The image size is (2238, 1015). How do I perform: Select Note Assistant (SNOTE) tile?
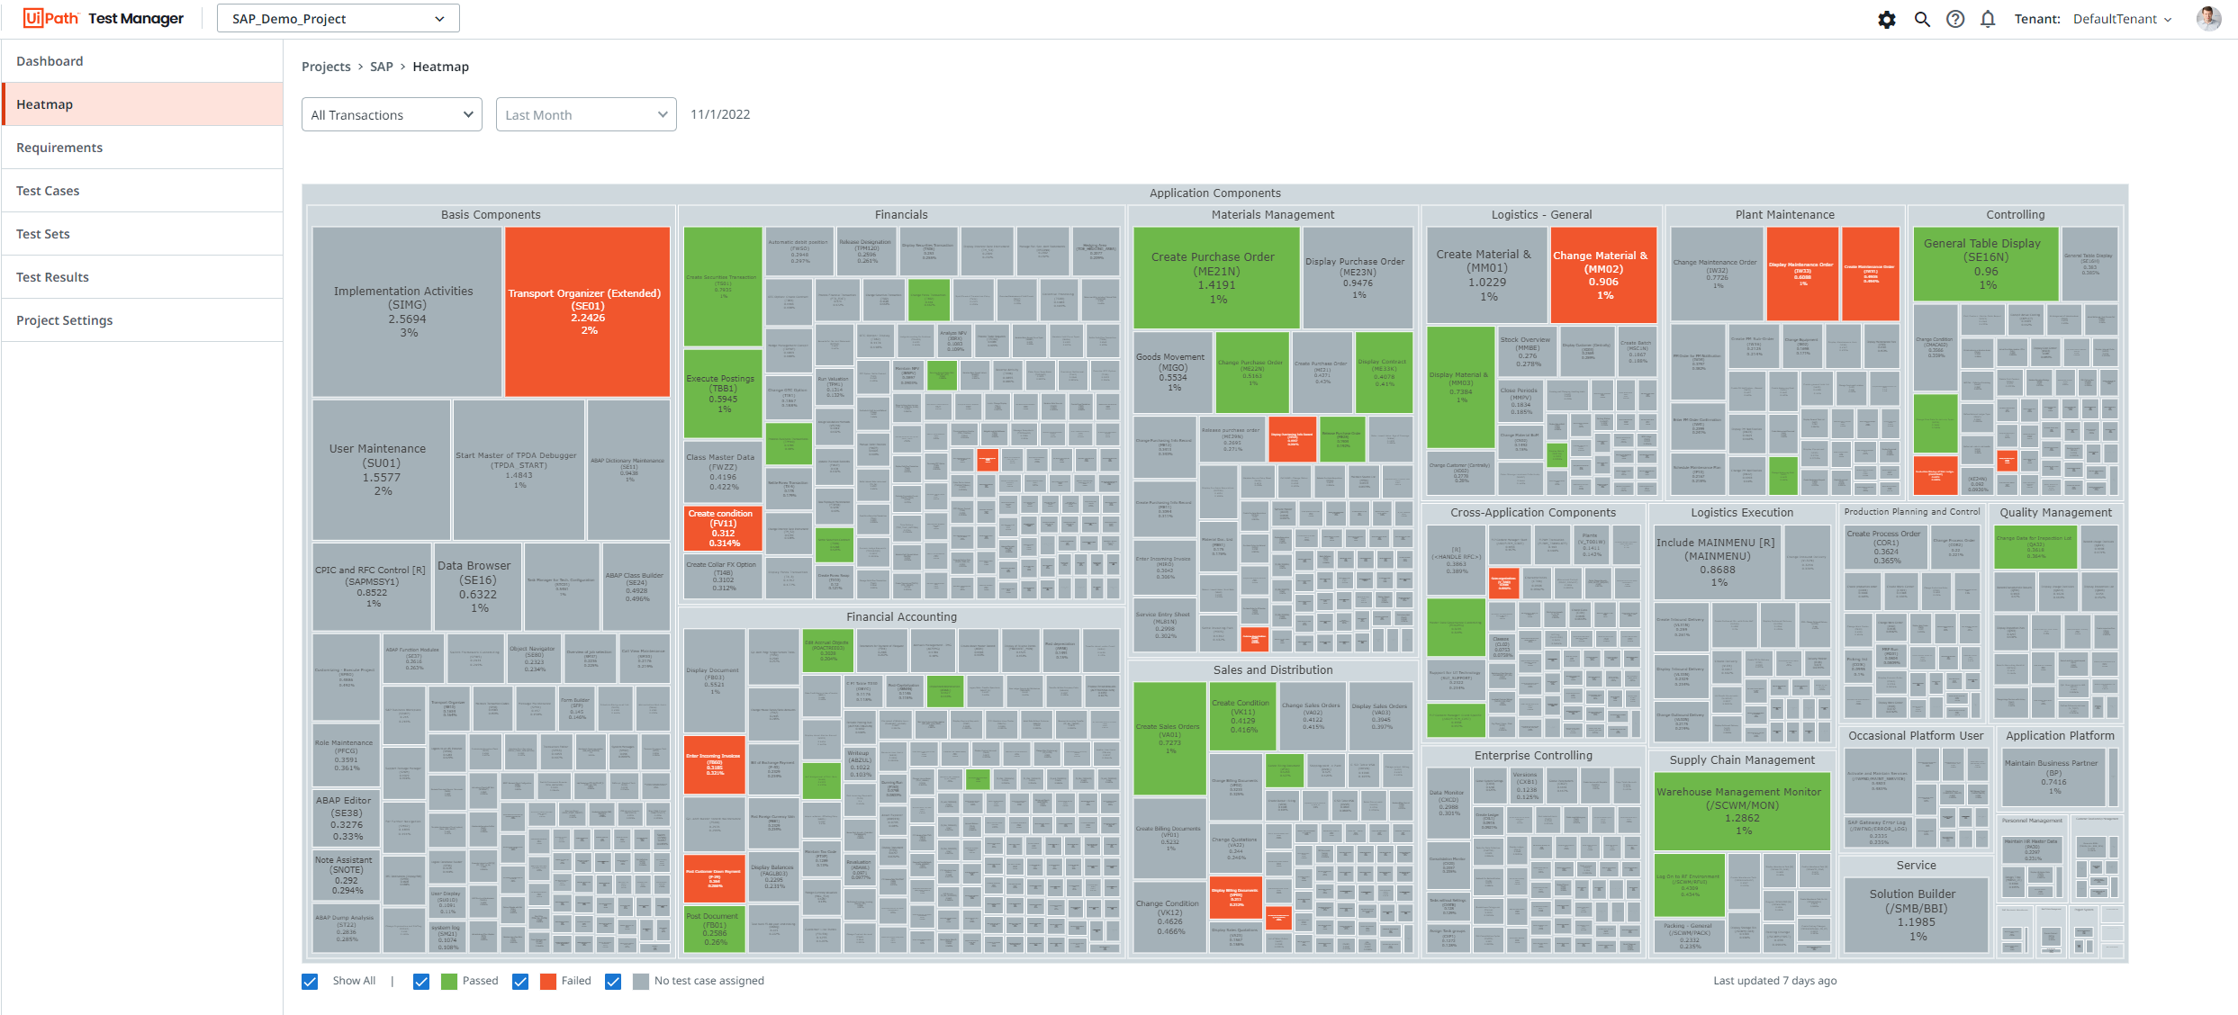(x=346, y=875)
